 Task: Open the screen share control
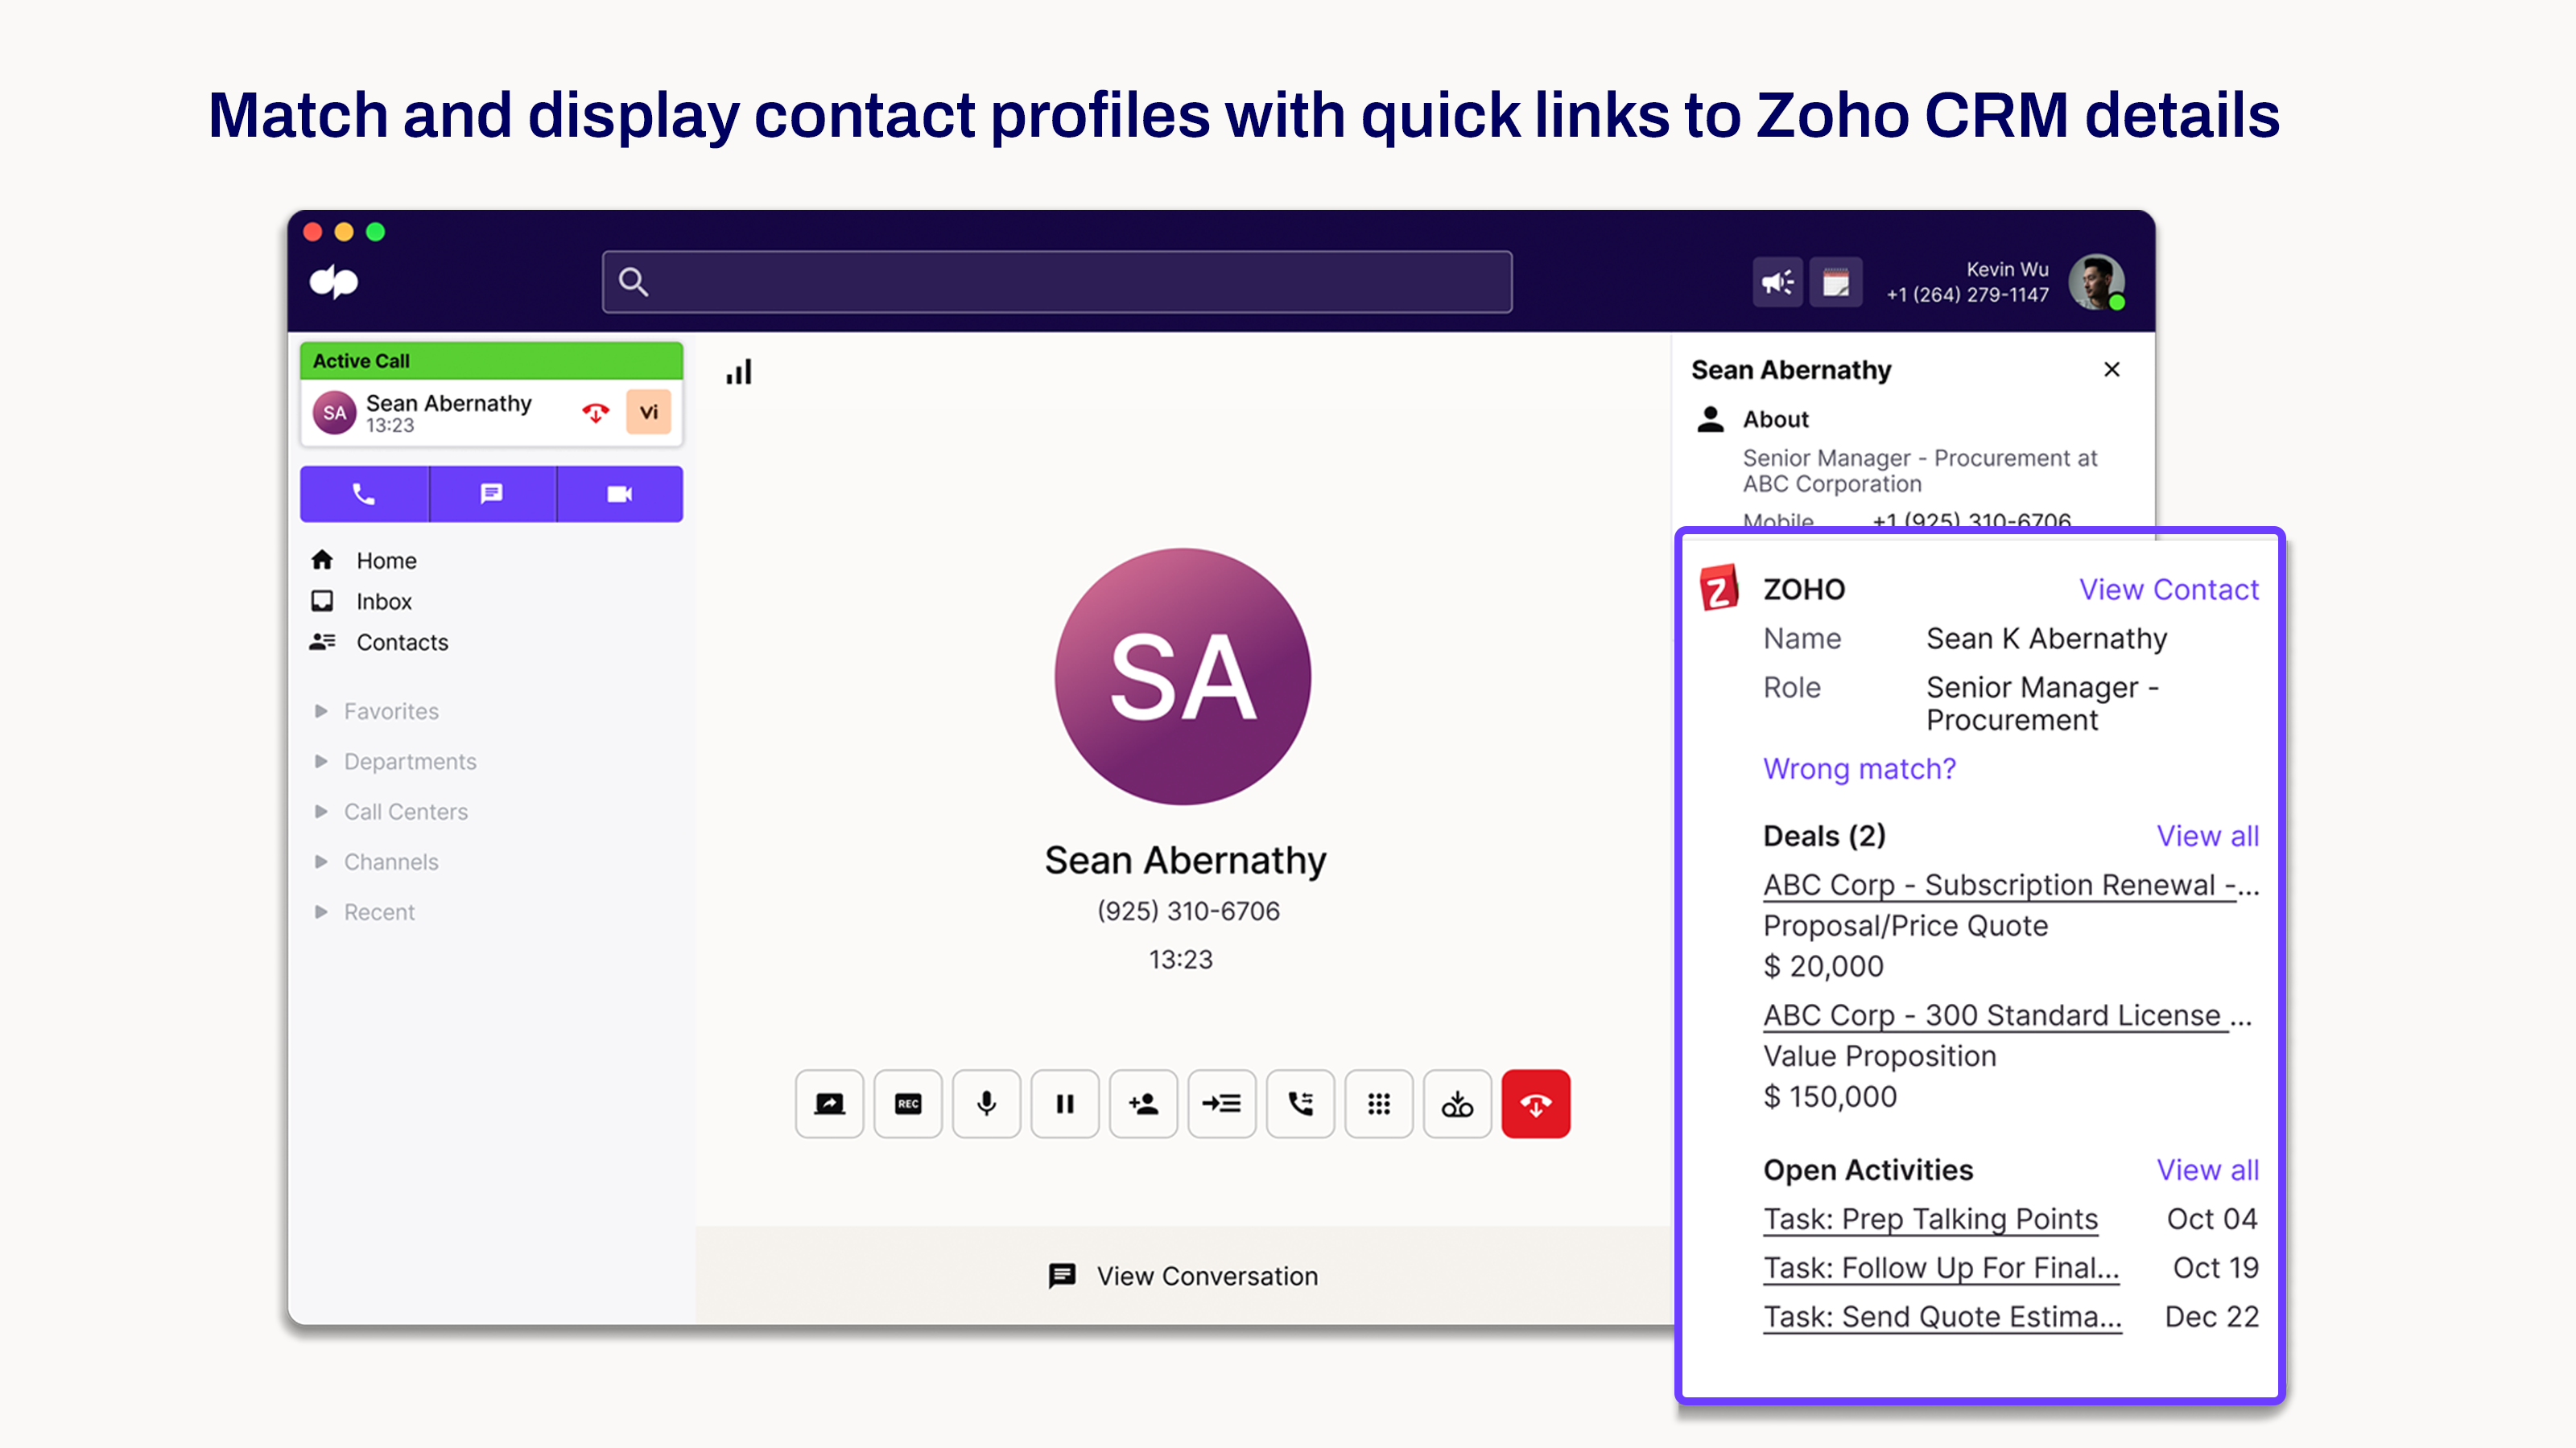coord(829,1105)
